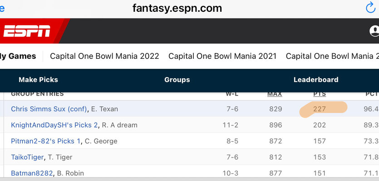Screen dimensions: 379x181
Task: Switch to the Leaderboard tab
Action: [316, 80]
